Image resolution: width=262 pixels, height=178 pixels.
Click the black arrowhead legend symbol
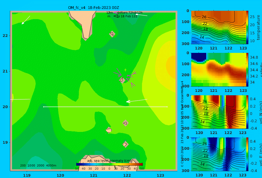tap(116, 16)
